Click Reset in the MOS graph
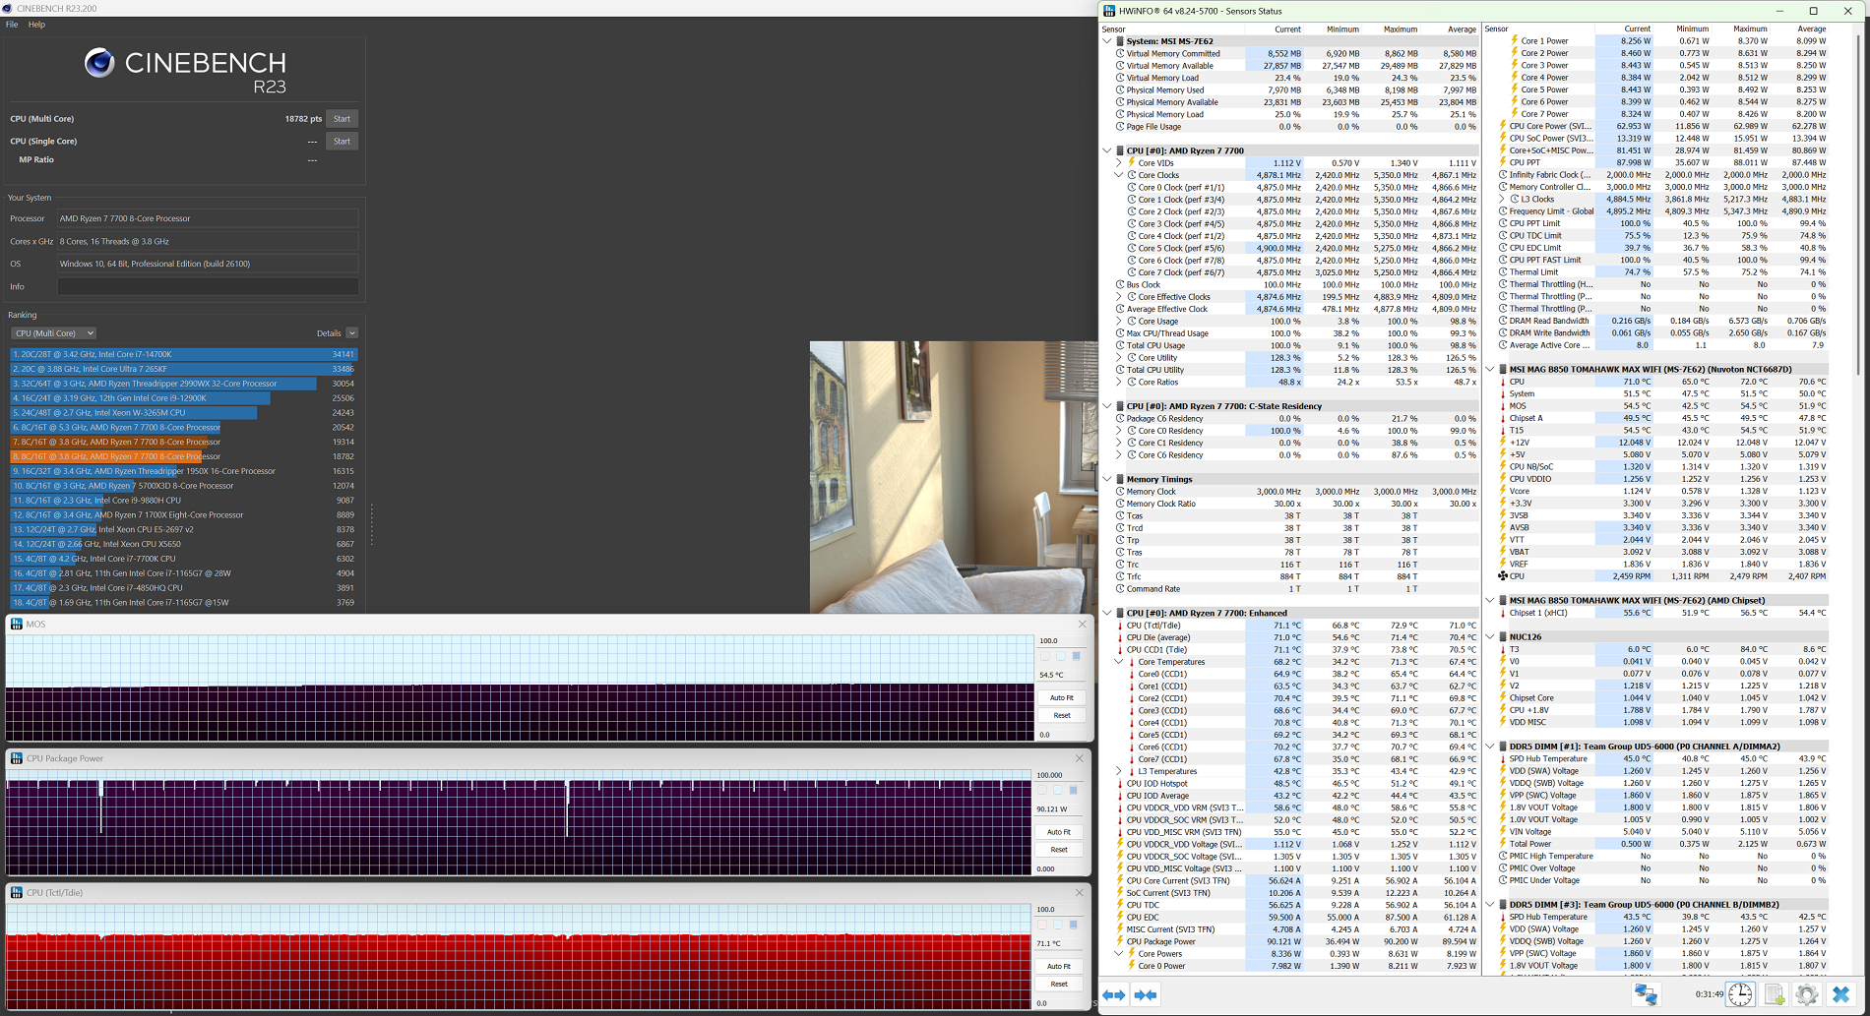The image size is (1870, 1016). point(1061,715)
